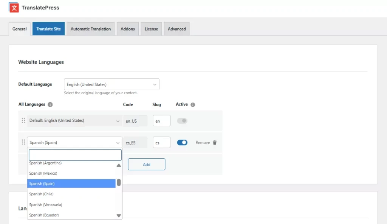Click the scroll down arrow in language list
Screen dimensions: 387x224
[x=119, y=215]
